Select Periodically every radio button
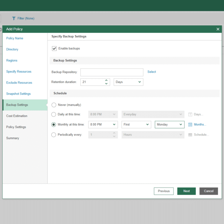This screenshot has height=224, width=224. 54,135
